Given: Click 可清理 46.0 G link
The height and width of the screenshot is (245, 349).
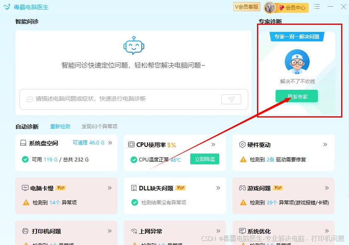Looking at the screenshot, I should [88, 143].
